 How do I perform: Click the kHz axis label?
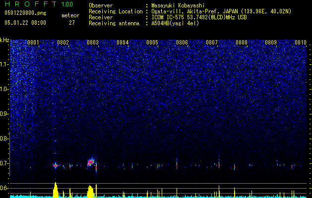(4, 40)
